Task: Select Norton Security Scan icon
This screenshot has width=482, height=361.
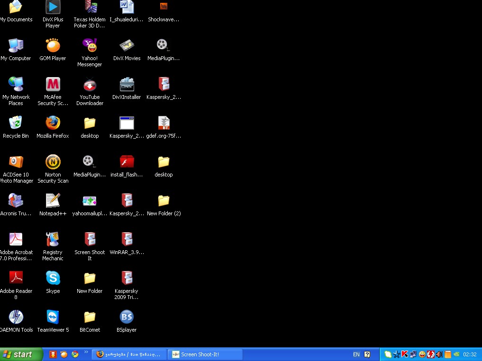Action: (53, 169)
